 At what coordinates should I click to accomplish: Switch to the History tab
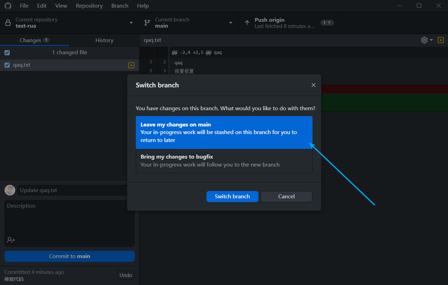[x=104, y=40]
